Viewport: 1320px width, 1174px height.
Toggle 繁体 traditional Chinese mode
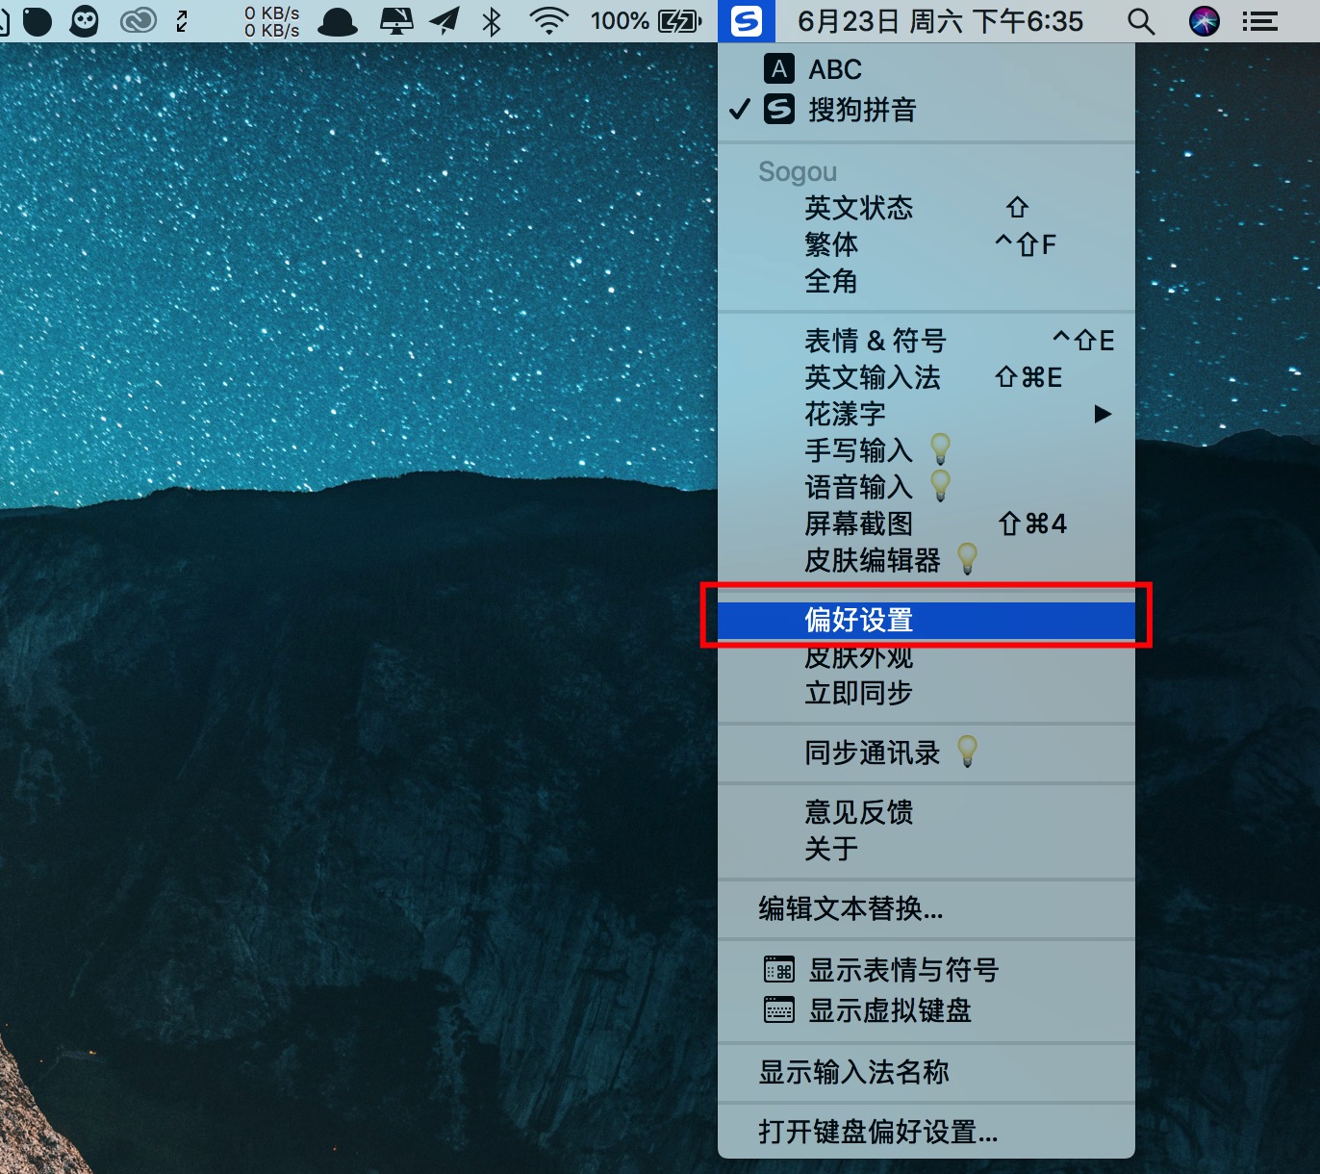tap(831, 244)
